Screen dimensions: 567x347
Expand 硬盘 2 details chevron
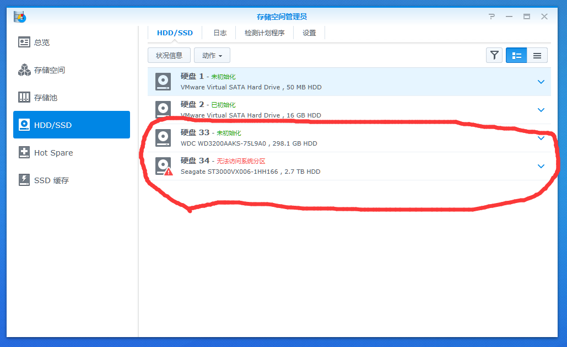pyautogui.click(x=541, y=110)
